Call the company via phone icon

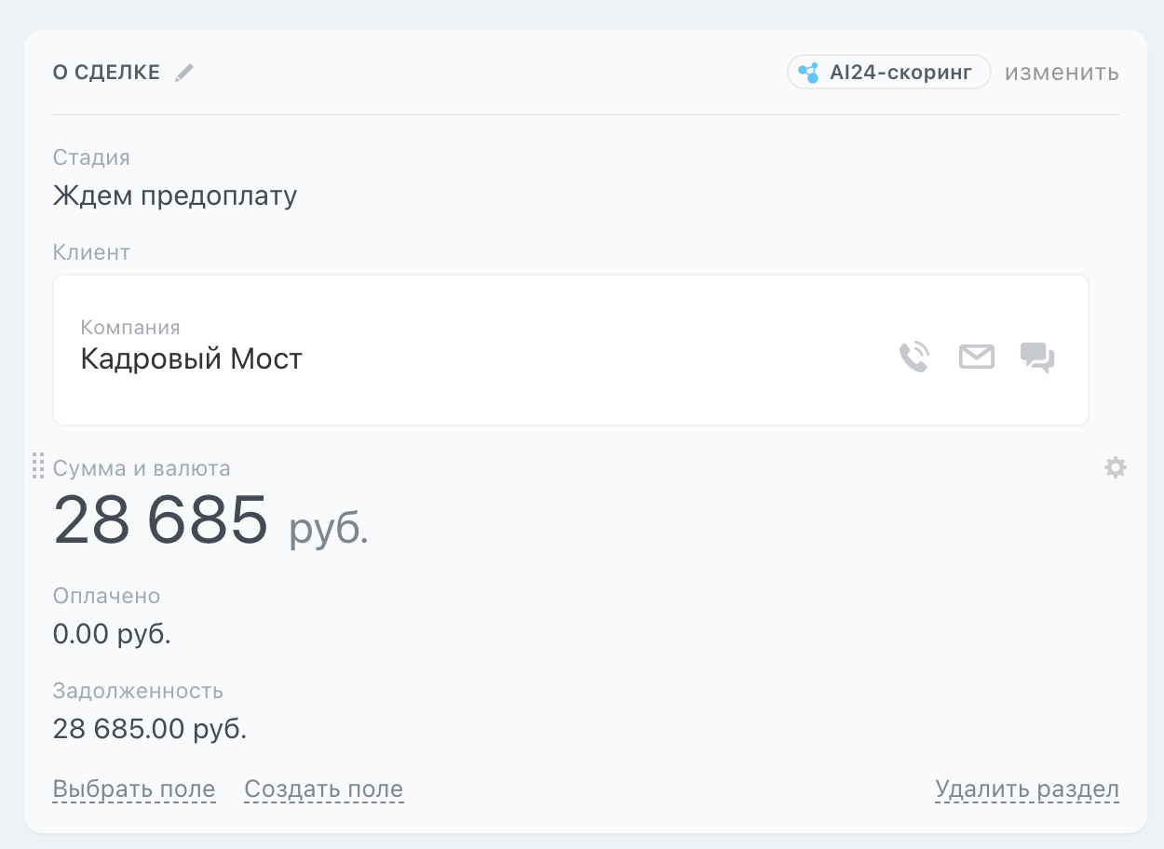coord(914,357)
